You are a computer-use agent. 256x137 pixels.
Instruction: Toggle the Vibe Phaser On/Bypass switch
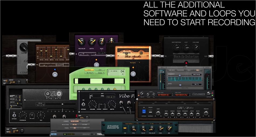pyautogui.click(x=83, y=104)
